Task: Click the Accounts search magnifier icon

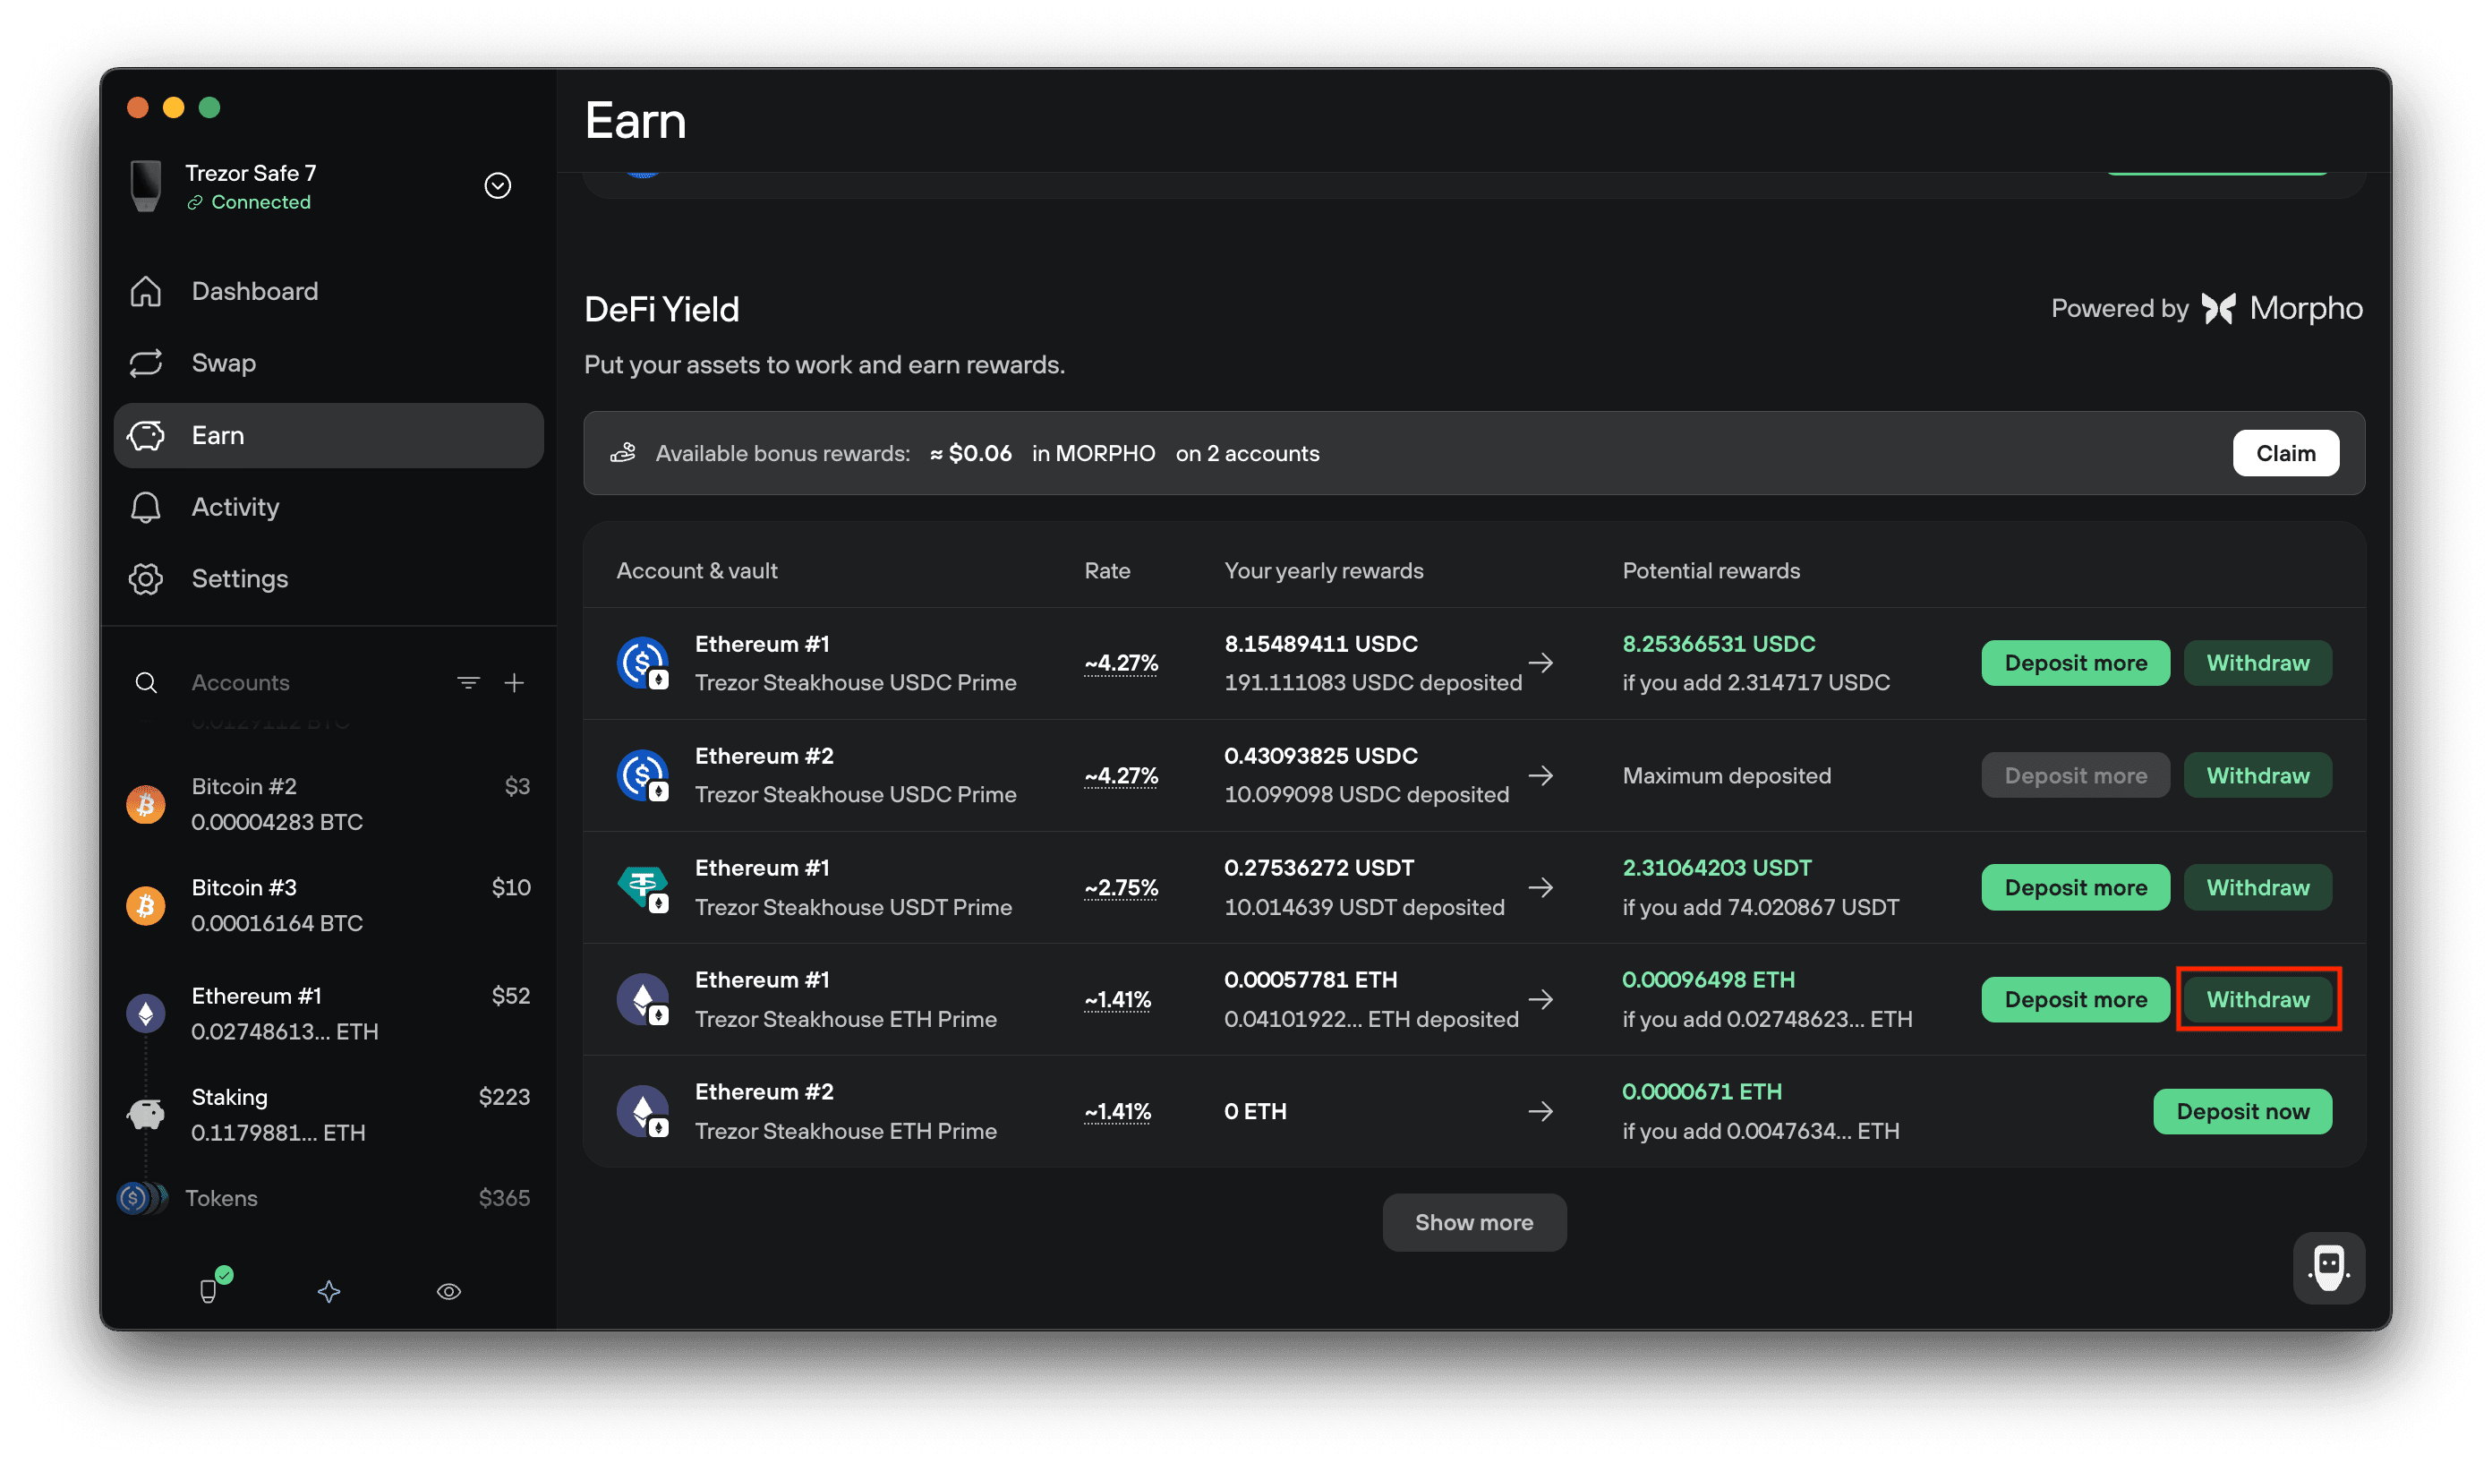Action: [x=145, y=682]
